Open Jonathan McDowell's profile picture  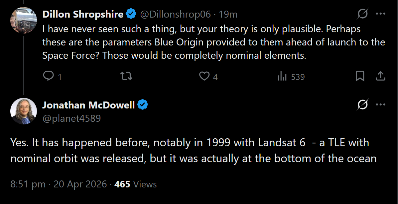24,111
